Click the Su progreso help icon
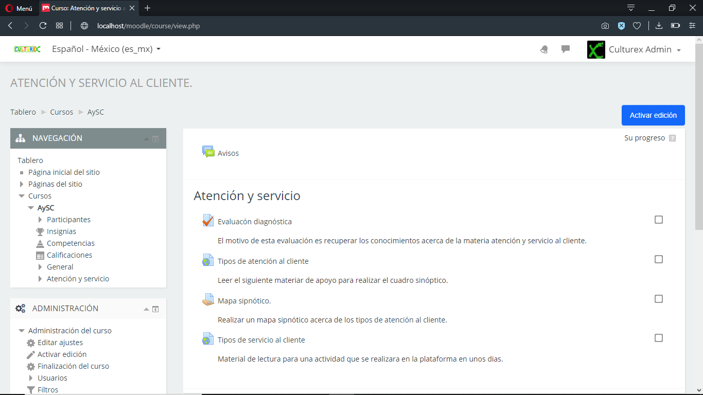Screen dimensions: 703x395 672,138
